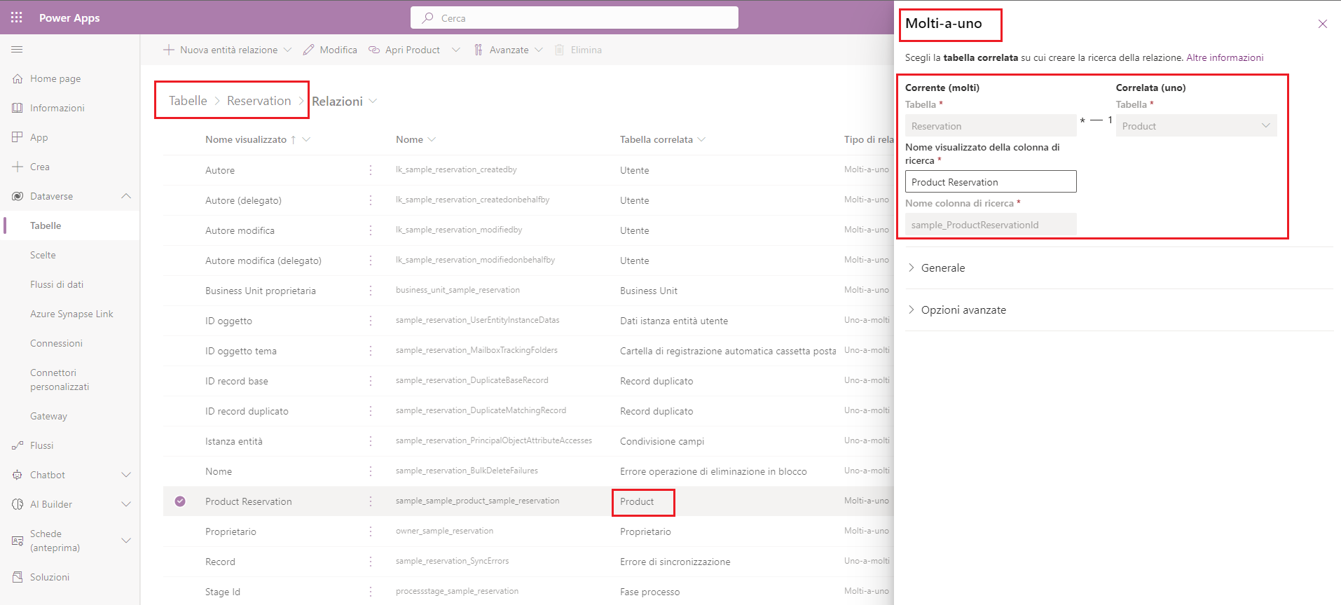
Task: Expand the Chatbot section chevron
Action: pyautogui.click(x=126, y=475)
